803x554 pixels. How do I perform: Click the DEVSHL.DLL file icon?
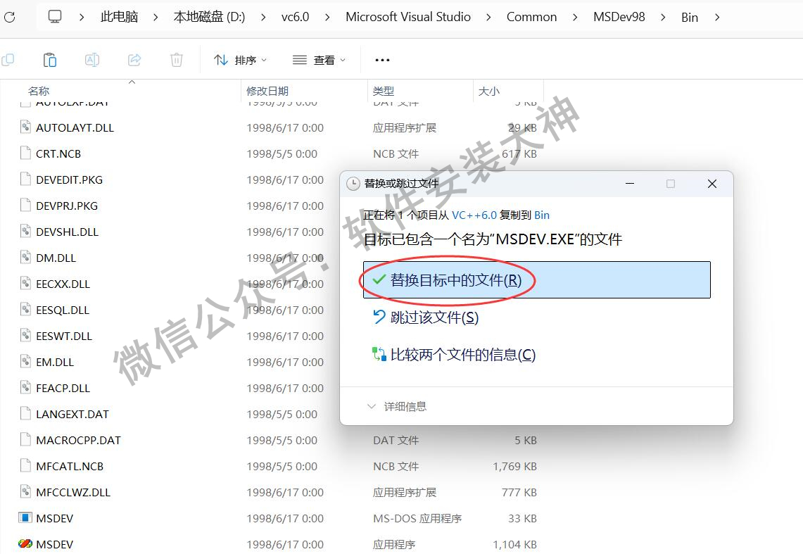(25, 232)
